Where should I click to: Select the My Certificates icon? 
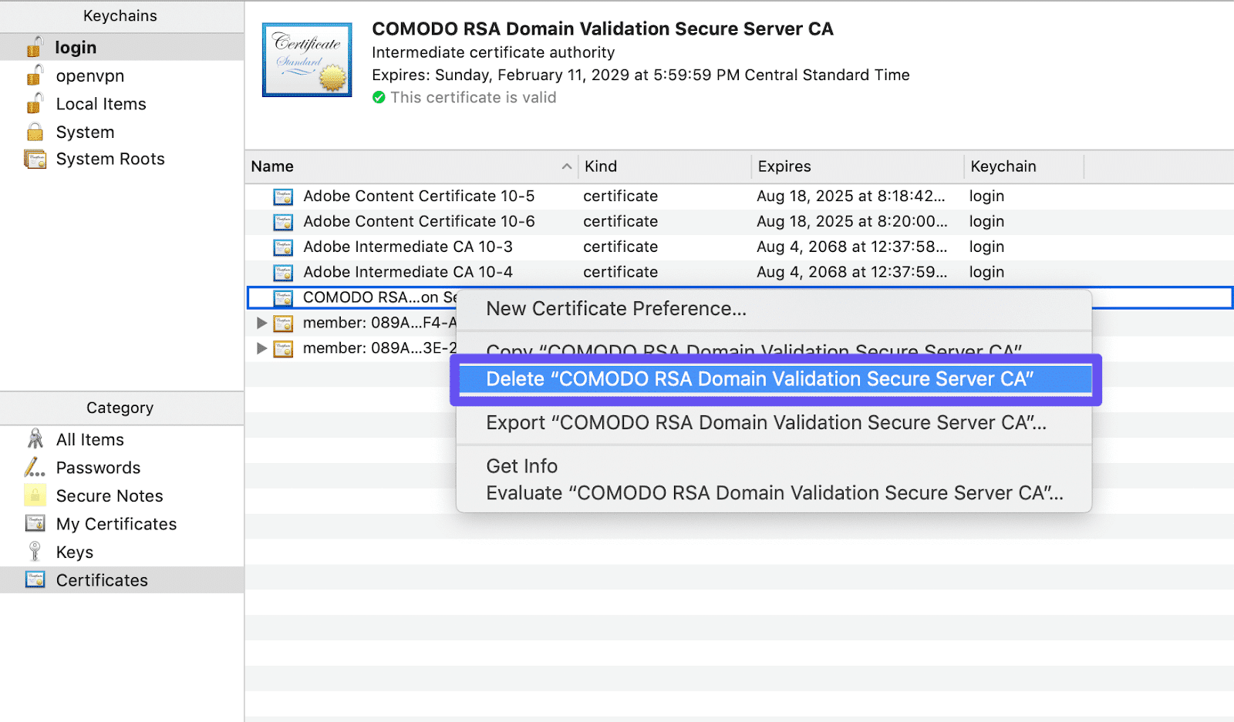point(35,524)
